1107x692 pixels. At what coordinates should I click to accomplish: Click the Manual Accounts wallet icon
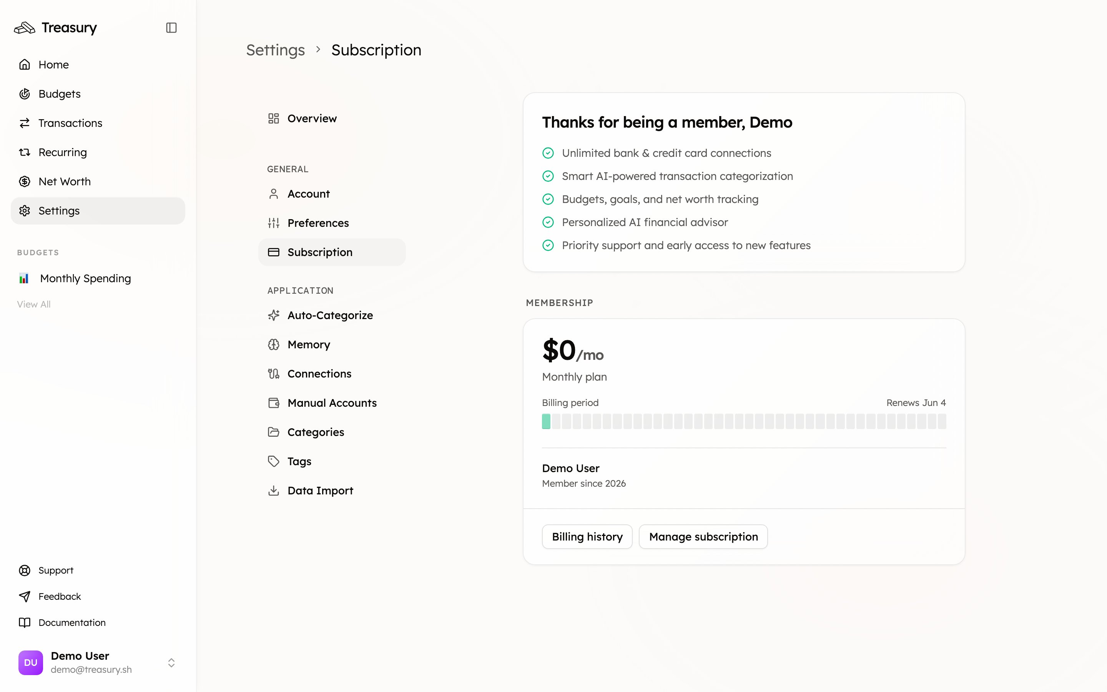click(274, 403)
